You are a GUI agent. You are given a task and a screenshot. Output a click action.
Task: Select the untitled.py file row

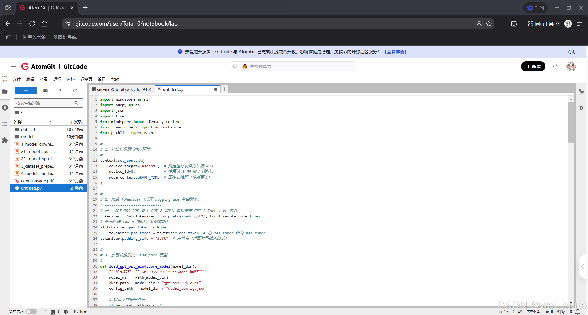click(x=48, y=188)
